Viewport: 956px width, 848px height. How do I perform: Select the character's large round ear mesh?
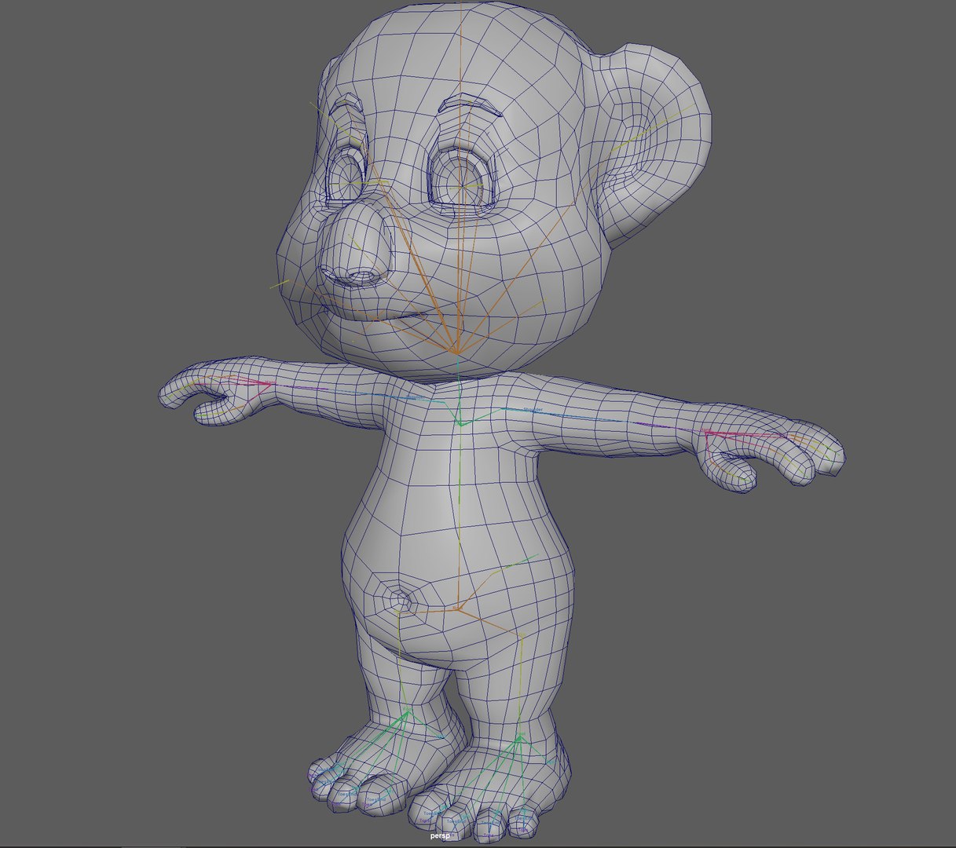pos(655,142)
